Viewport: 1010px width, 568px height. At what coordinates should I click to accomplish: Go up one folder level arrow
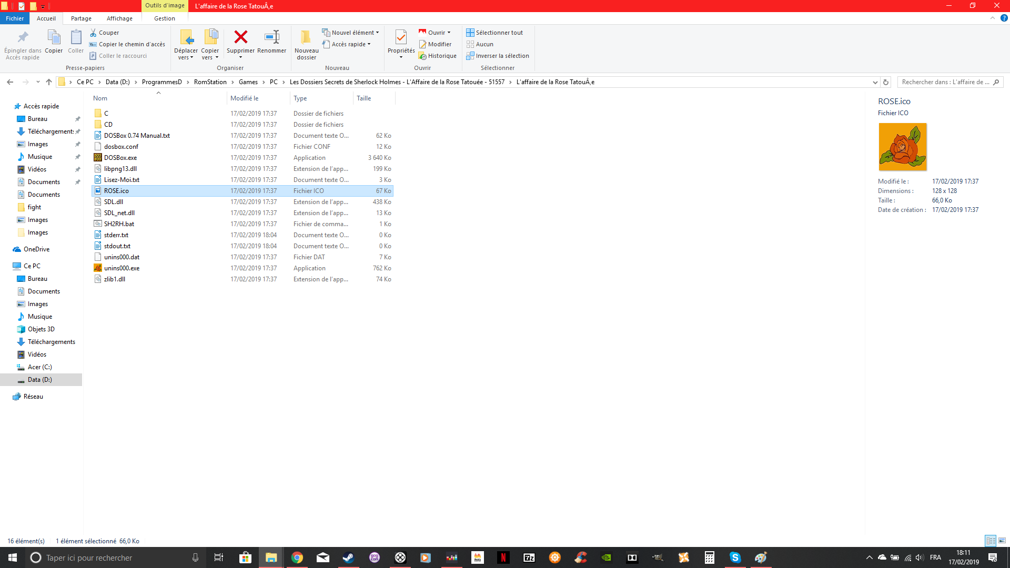tap(49, 82)
